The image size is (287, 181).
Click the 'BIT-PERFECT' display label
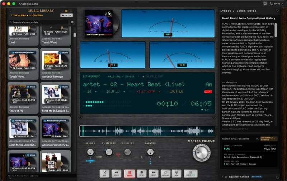click(x=91, y=77)
